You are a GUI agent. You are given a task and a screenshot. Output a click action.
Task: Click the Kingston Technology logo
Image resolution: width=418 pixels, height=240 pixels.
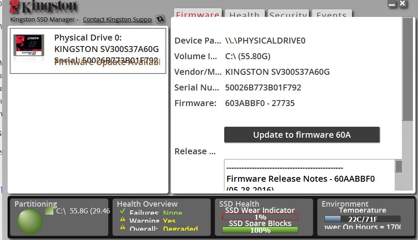[43, 7]
